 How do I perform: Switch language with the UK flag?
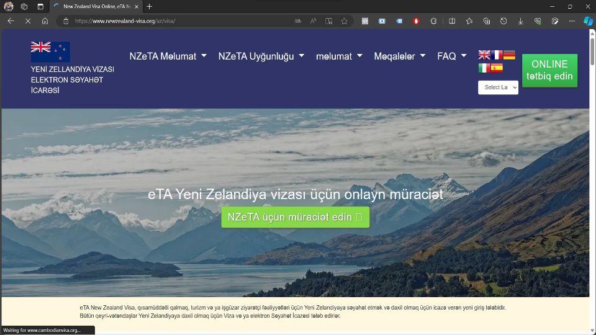point(484,55)
